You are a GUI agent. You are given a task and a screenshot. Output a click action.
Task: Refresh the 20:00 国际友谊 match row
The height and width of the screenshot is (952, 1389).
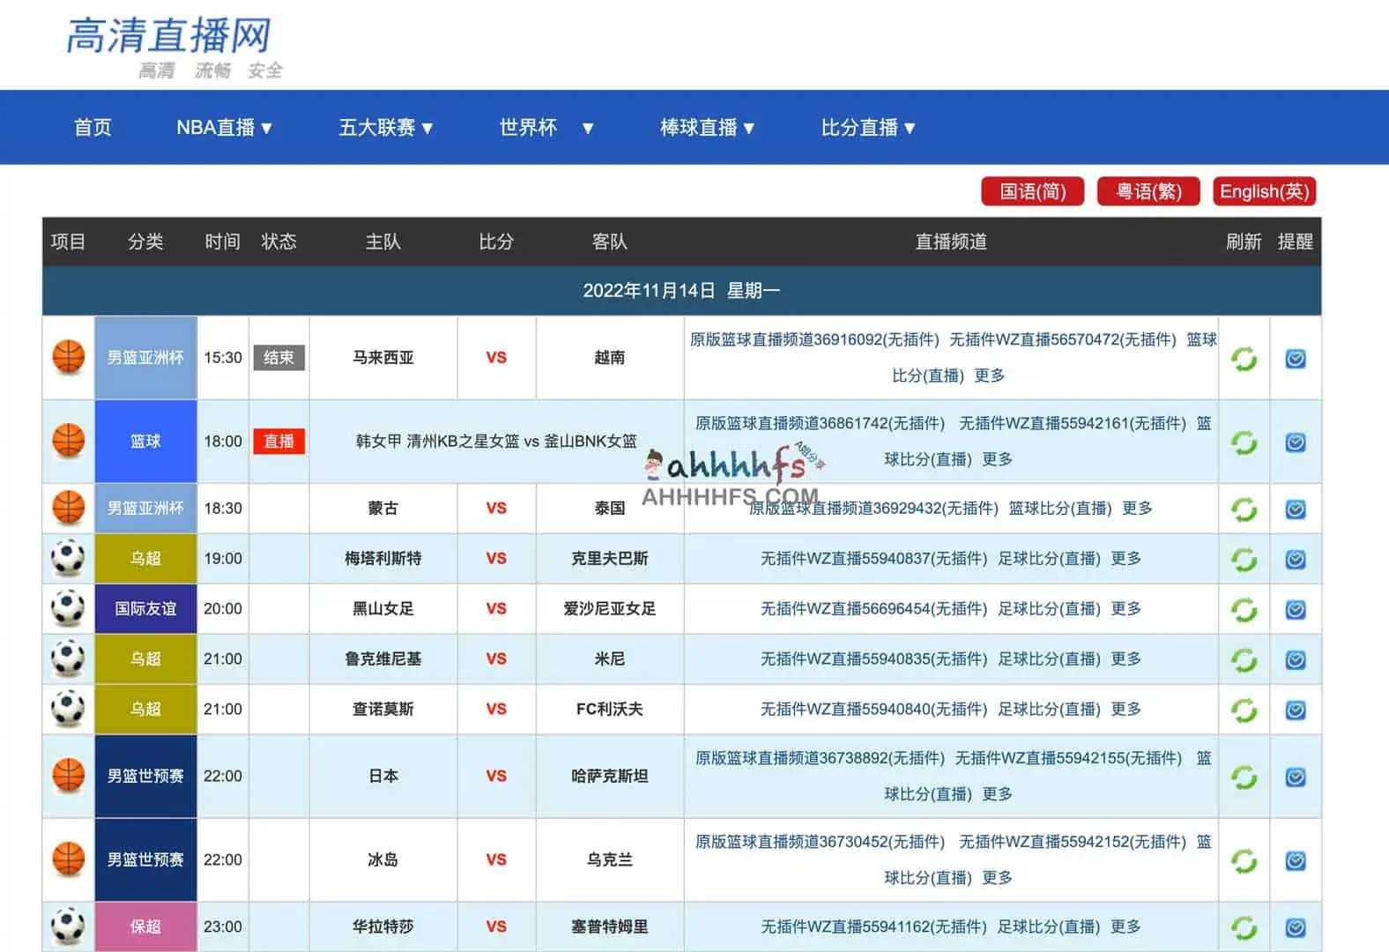(x=1244, y=609)
